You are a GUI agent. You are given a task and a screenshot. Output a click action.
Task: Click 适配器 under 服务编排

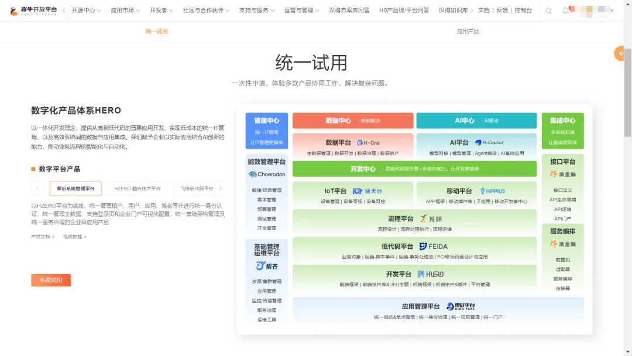[563, 269]
